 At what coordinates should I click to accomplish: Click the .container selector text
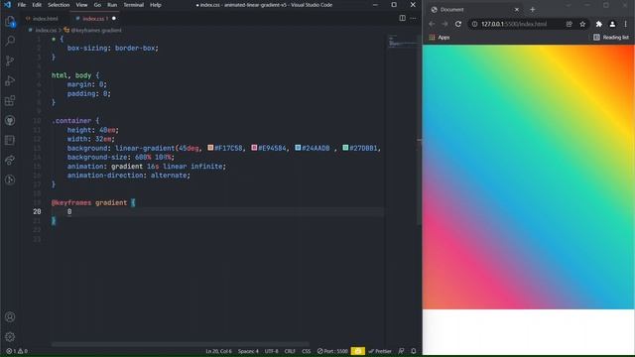tap(72, 121)
